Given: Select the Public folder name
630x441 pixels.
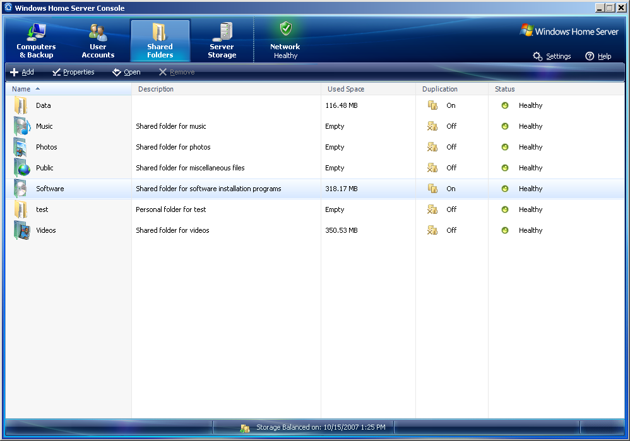Looking at the screenshot, I should click(45, 168).
